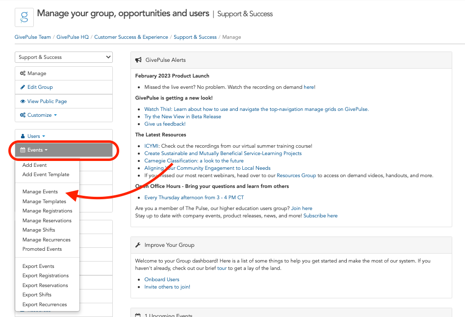Image resolution: width=465 pixels, height=317 pixels.
Task: Click the megaphone icon beside GivePulse Alerts
Action: tap(138, 60)
